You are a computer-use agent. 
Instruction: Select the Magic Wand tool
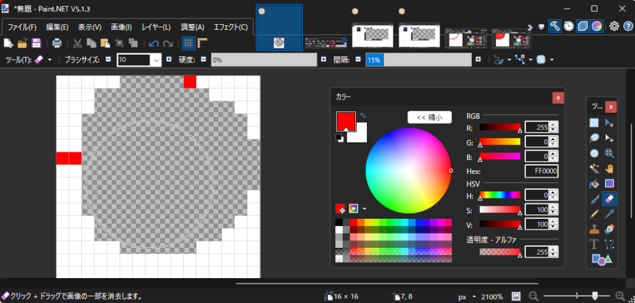[594, 168]
